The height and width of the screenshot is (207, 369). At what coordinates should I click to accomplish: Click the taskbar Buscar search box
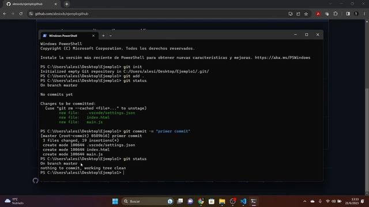[148, 201]
